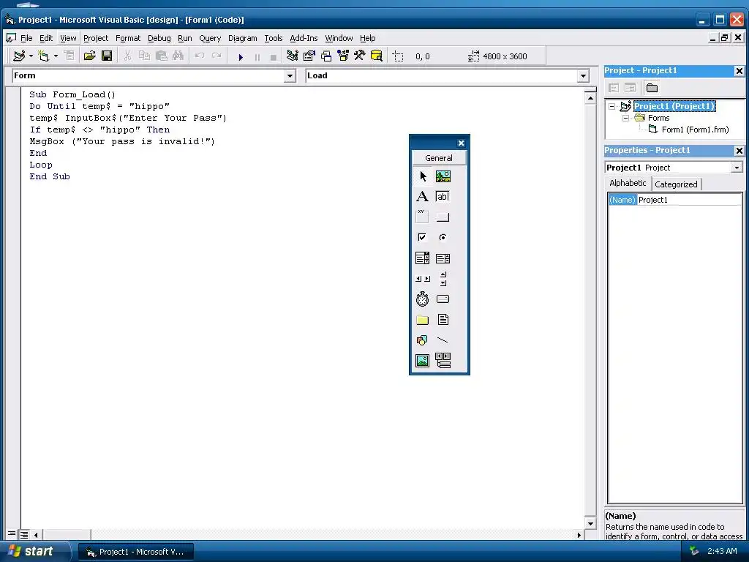Collapse the Project1 (Project1) tree node
749x562 pixels.
[612, 107]
